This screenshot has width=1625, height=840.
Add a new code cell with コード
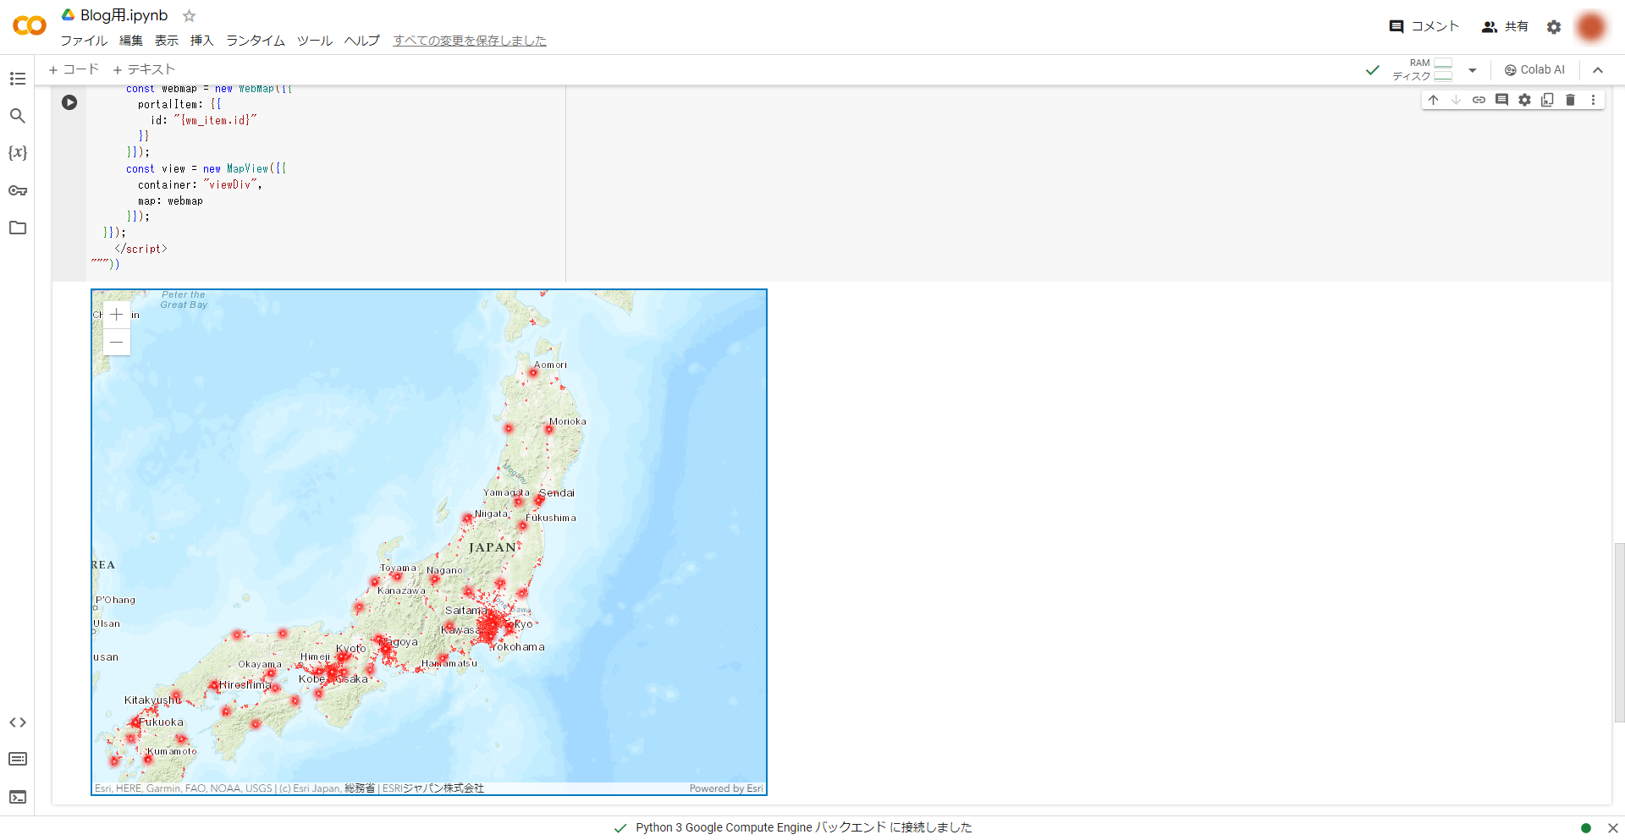[74, 69]
